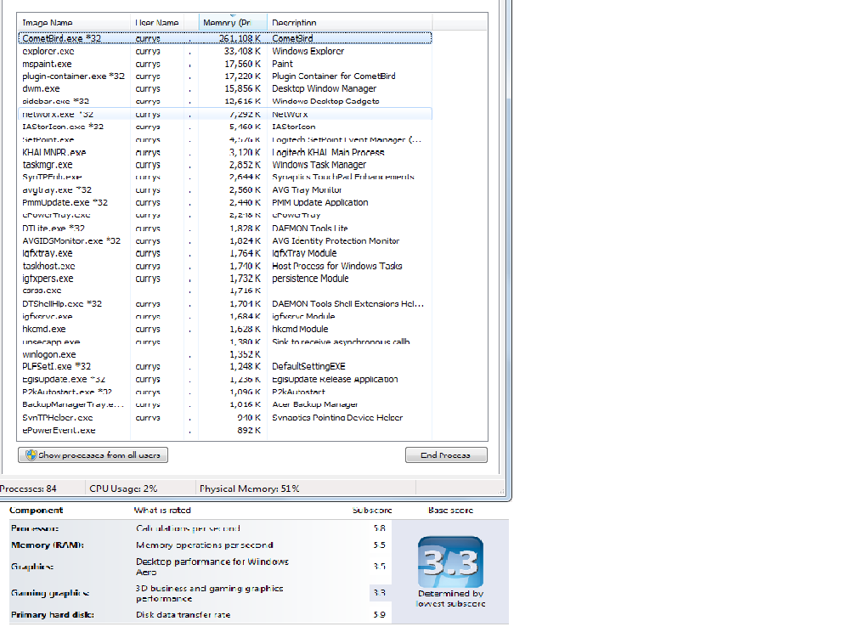This screenshot has width=864, height=638.
Task: Select the csrss.exe process
Action: (225, 291)
